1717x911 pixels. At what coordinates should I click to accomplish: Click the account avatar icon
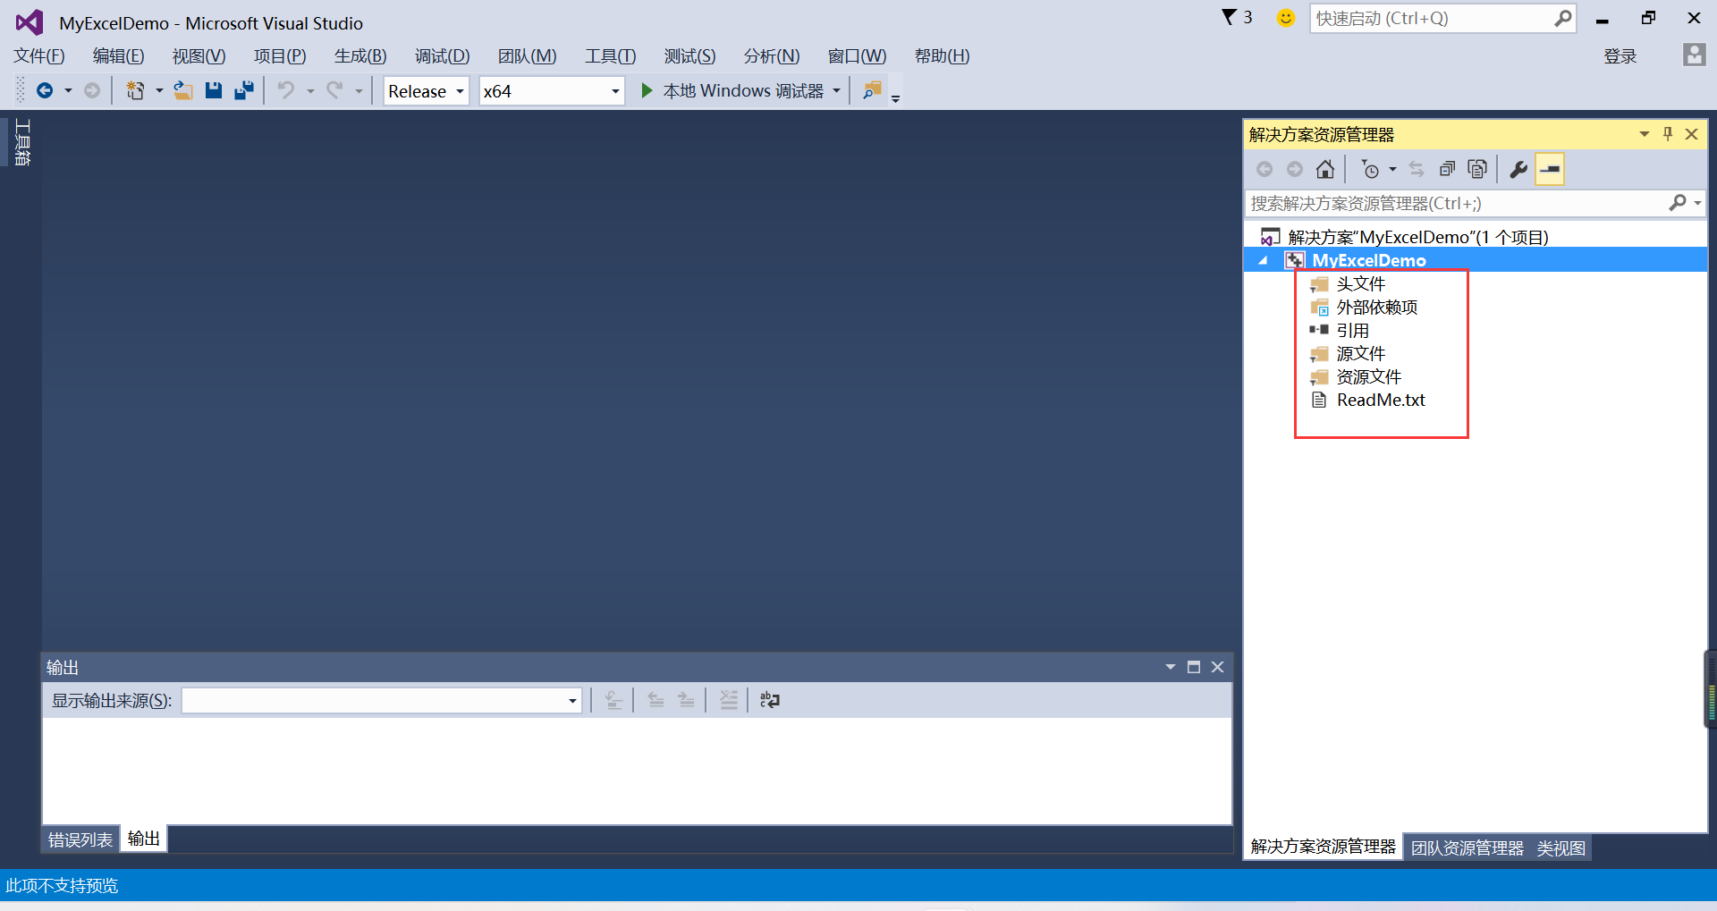coord(1694,55)
